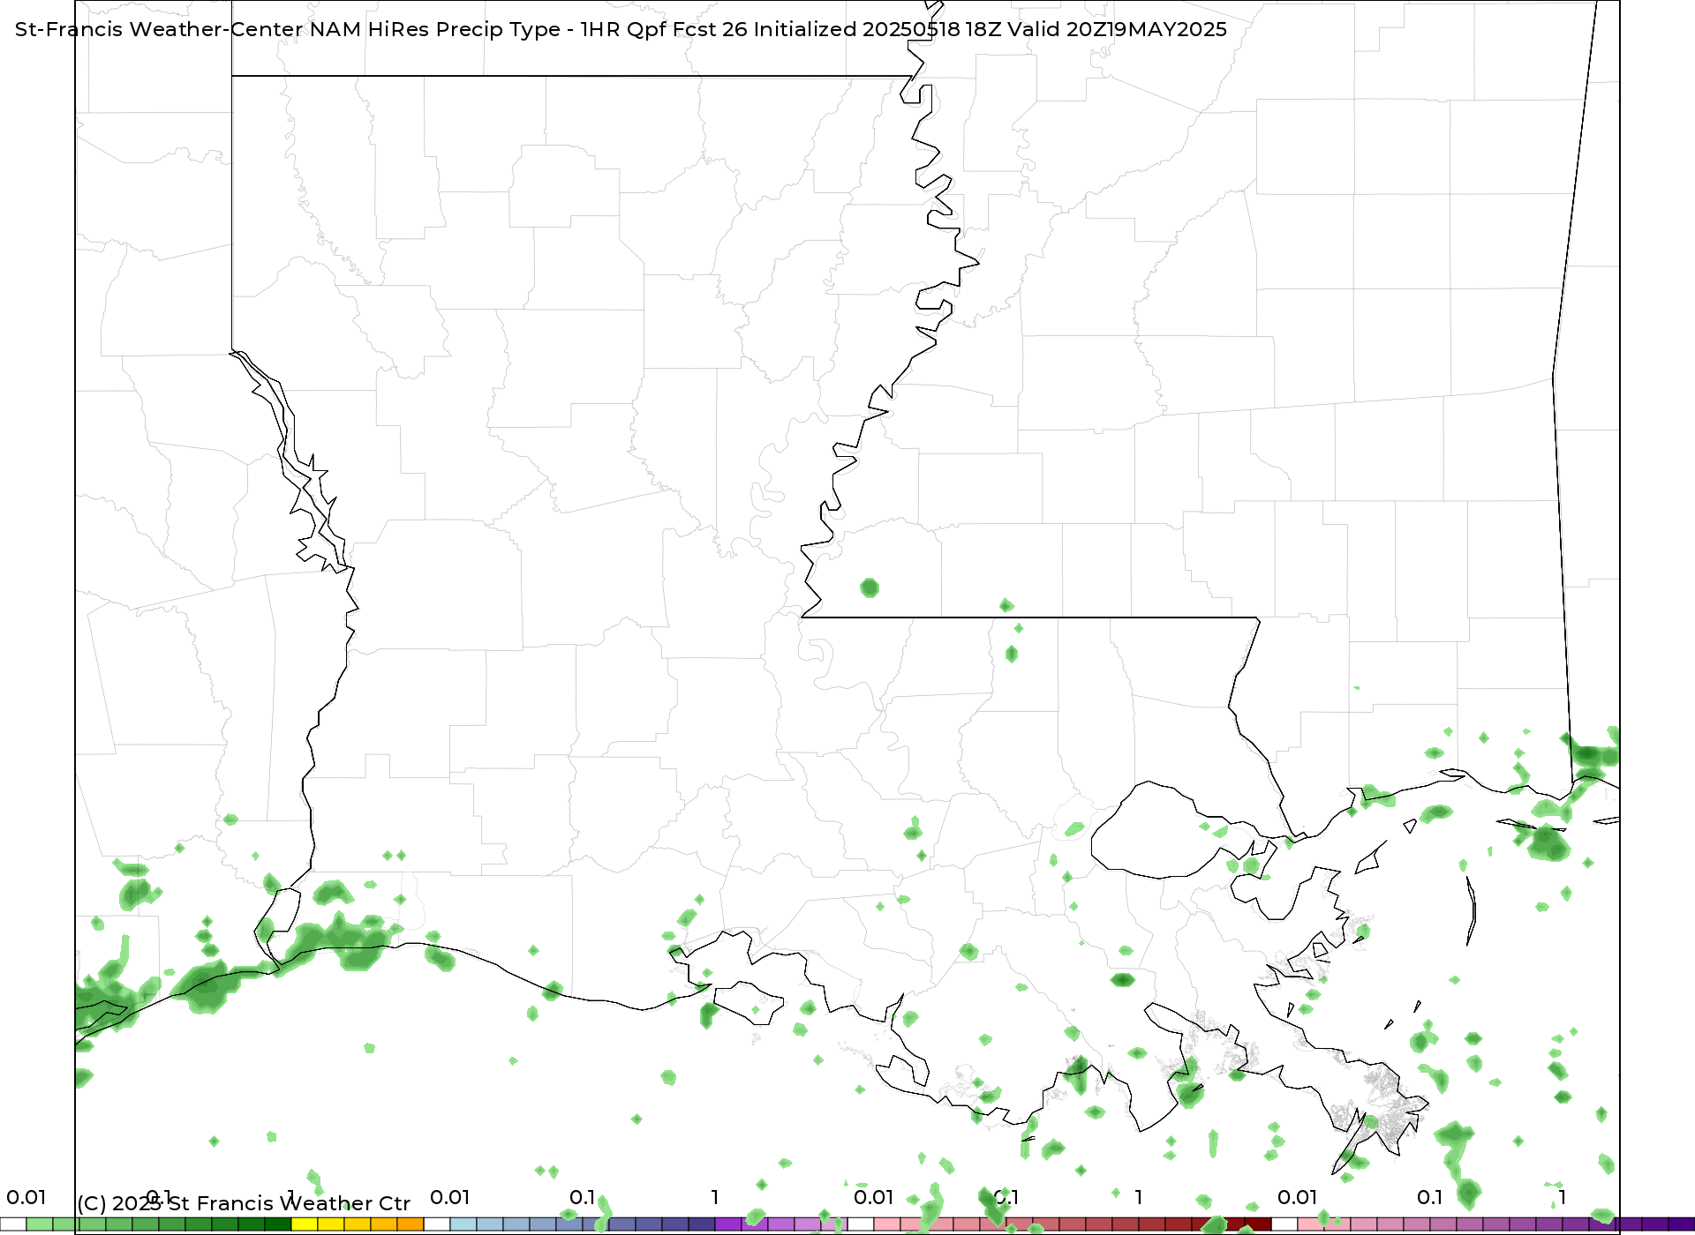This screenshot has width=1695, height=1235.
Task: Click the 0.1 label above the blue legend scale
Action: [x=582, y=1197]
